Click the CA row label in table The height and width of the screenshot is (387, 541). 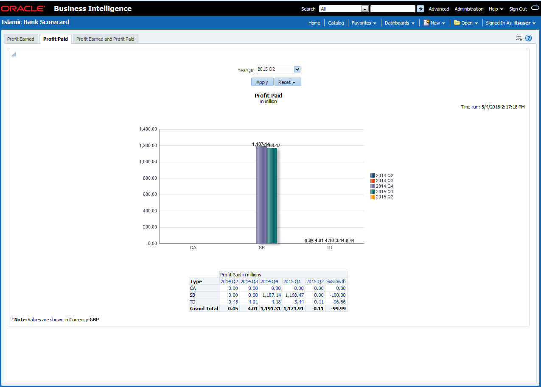pyautogui.click(x=193, y=288)
